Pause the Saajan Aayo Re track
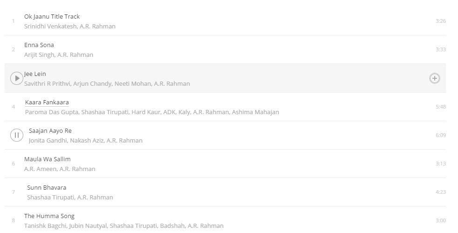The width and height of the screenshot is (458, 233). point(17,135)
